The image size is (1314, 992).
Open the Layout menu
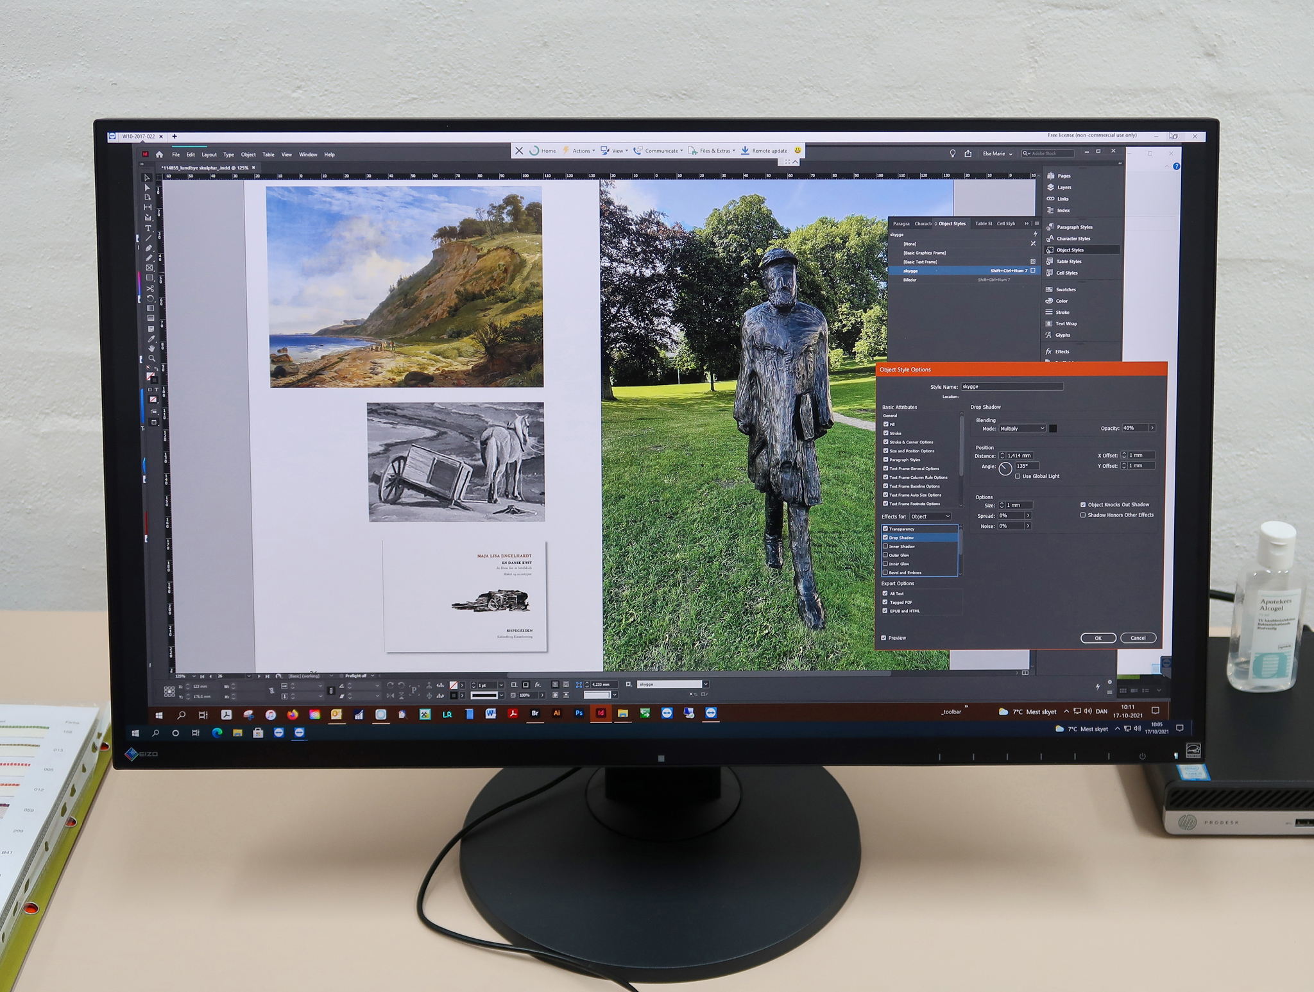click(x=209, y=155)
